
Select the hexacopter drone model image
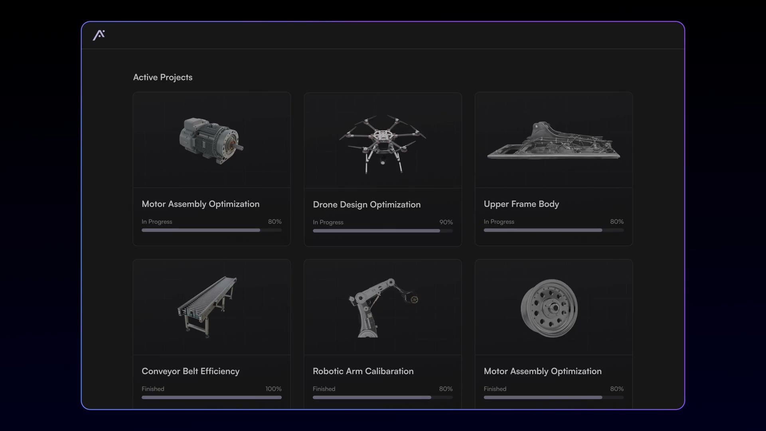pos(383,144)
